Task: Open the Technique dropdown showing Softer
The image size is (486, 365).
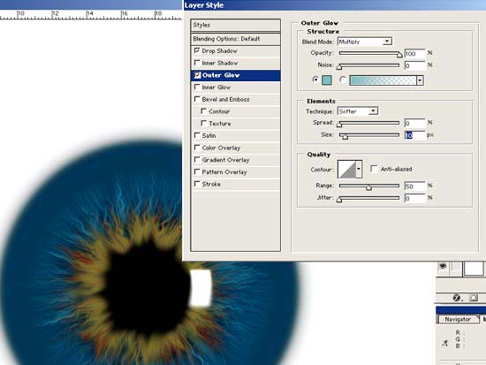Action: pos(358,111)
